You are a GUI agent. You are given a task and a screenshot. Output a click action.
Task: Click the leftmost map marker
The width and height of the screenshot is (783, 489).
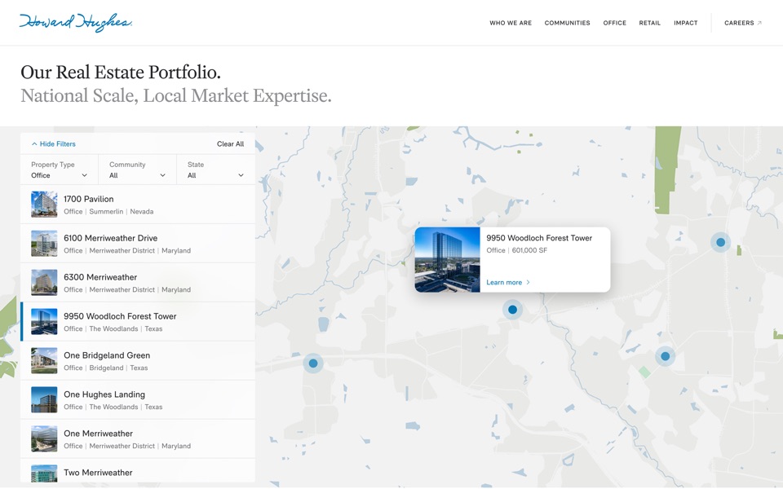(313, 363)
